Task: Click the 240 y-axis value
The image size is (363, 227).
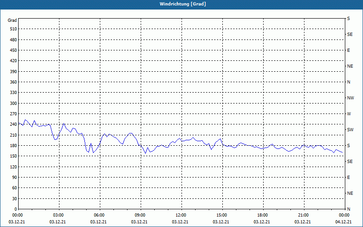Action: point(14,124)
